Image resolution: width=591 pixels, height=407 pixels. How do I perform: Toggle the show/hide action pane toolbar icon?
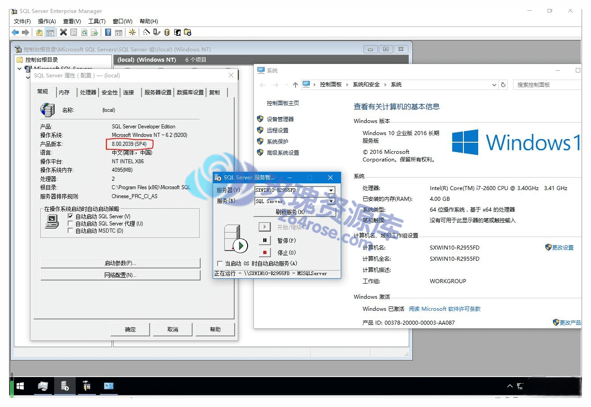point(119,32)
